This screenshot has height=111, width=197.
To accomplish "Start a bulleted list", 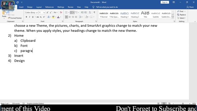I will tap(66, 12).
